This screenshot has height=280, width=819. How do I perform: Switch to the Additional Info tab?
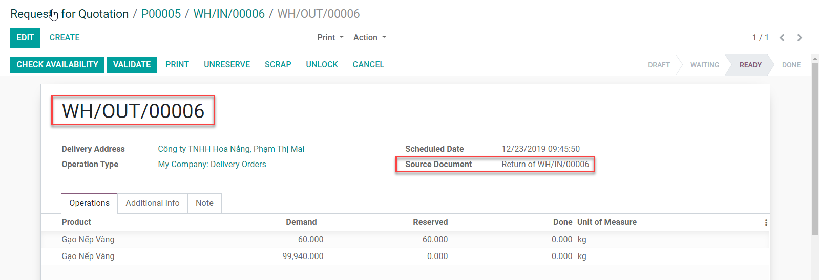click(152, 203)
